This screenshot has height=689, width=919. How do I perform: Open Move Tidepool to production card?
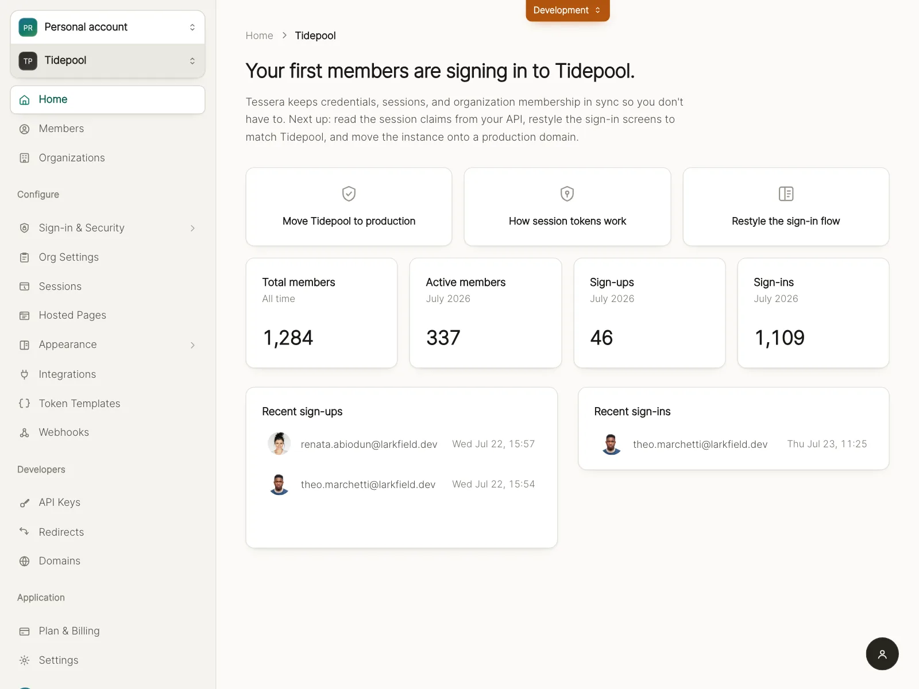click(349, 207)
